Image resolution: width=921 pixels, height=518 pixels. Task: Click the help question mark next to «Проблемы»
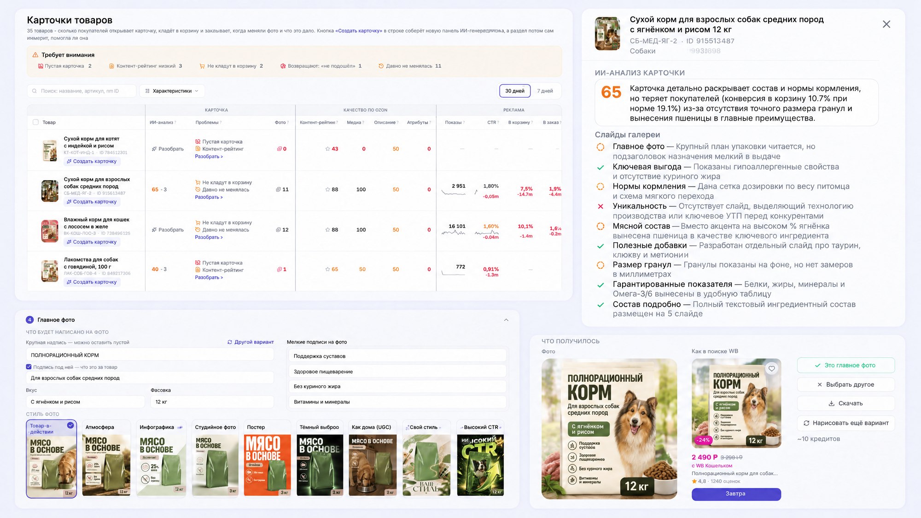pos(221,122)
